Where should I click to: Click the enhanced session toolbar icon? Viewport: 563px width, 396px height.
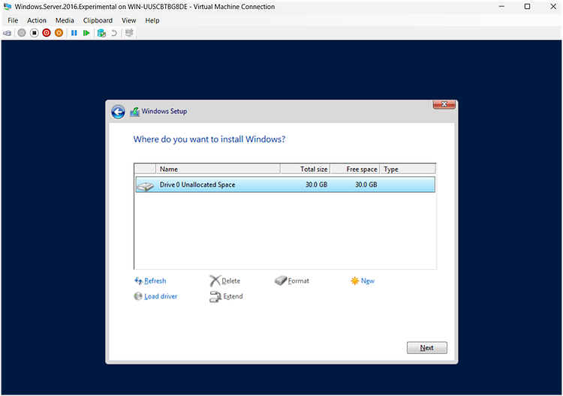pos(129,33)
